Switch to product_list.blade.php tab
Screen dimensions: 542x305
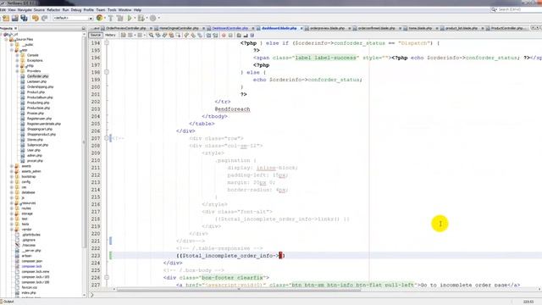pyautogui.click(x=461, y=28)
